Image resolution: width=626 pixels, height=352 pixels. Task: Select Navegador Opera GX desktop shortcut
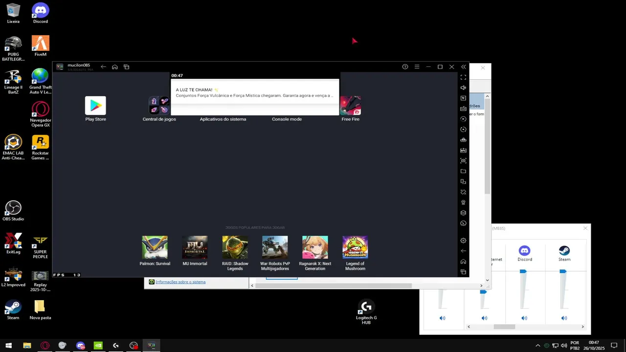point(40,114)
